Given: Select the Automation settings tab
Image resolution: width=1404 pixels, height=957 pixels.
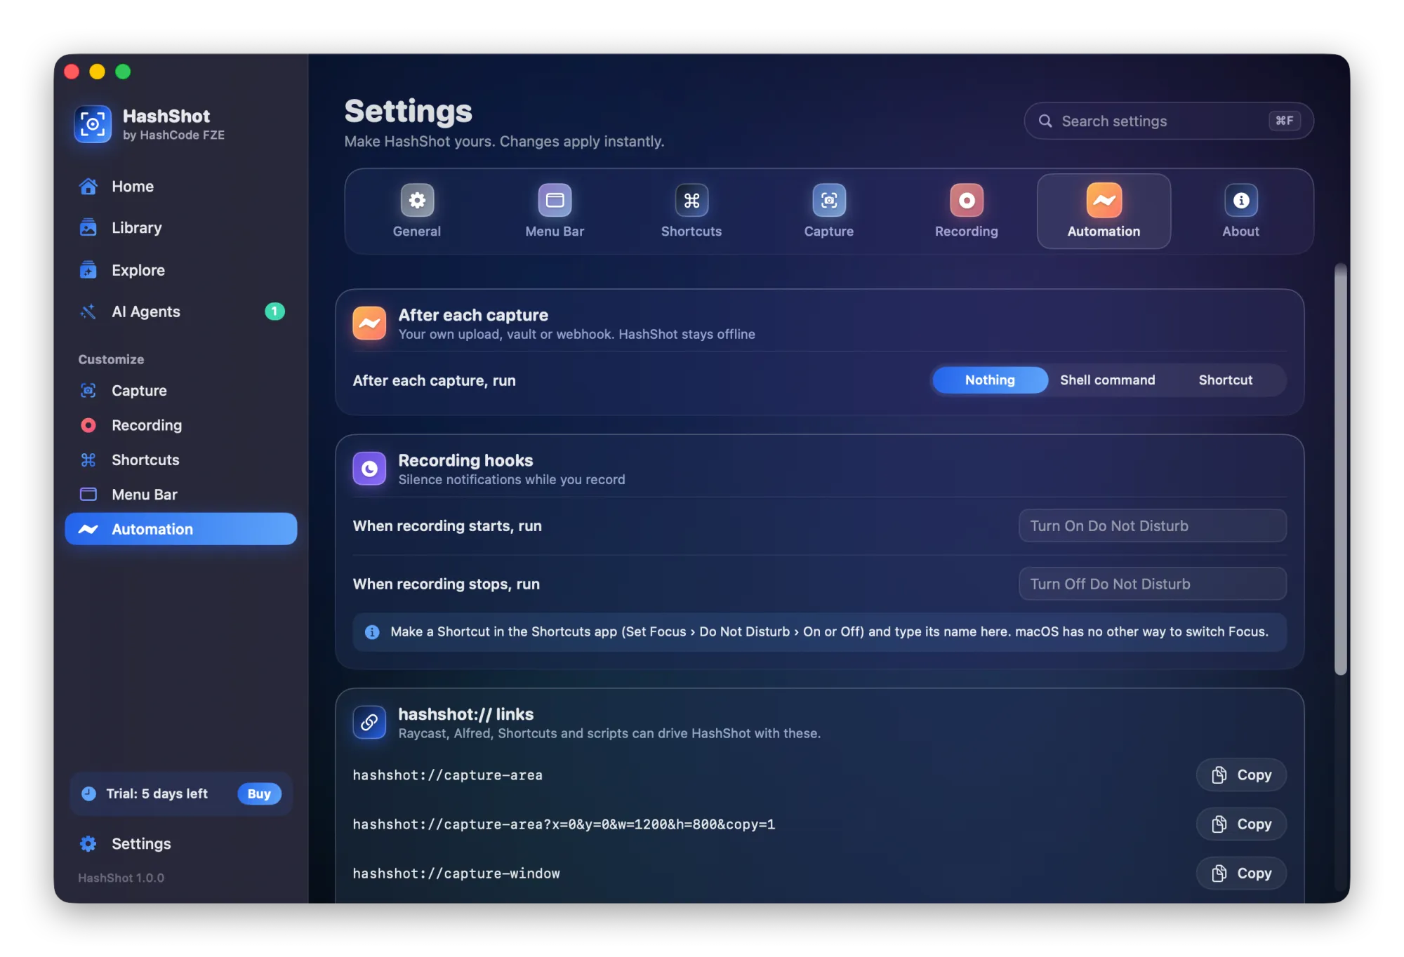Looking at the screenshot, I should pos(1104,211).
